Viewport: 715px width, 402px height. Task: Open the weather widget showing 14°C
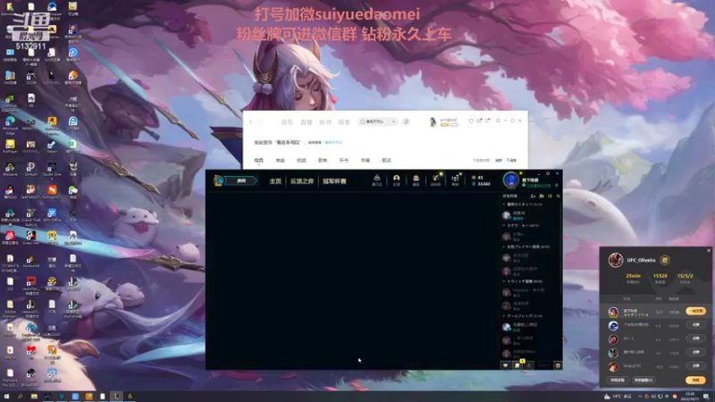click(x=618, y=397)
